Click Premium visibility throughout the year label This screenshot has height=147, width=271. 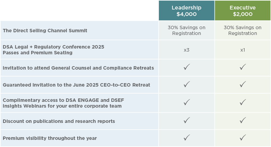point(50,138)
